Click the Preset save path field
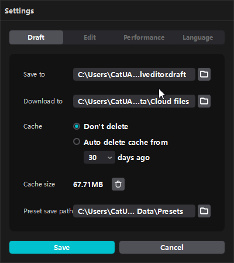Image resolution: width=234 pixels, height=263 pixels. pyautogui.click(x=134, y=211)
